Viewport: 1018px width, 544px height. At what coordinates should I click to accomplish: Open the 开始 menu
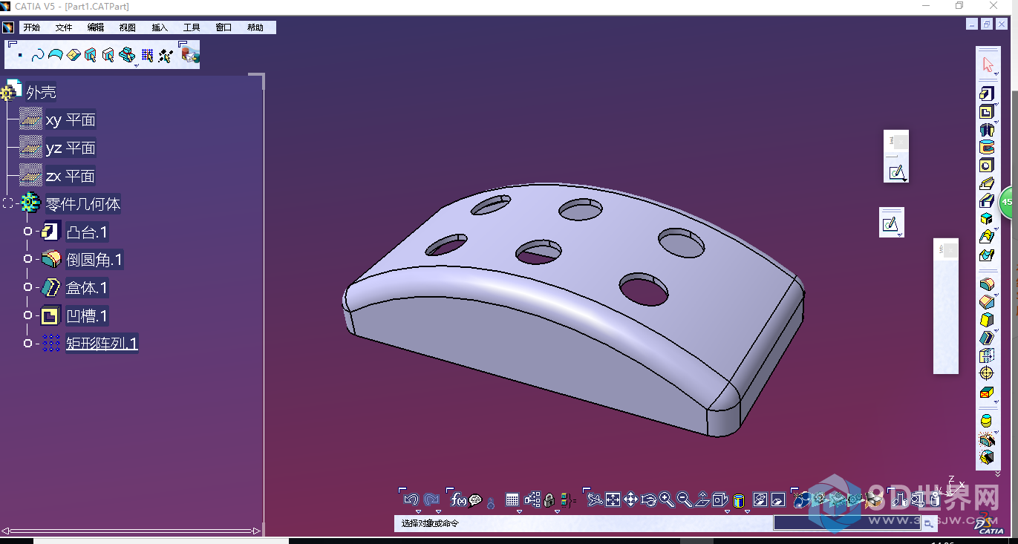31,27
